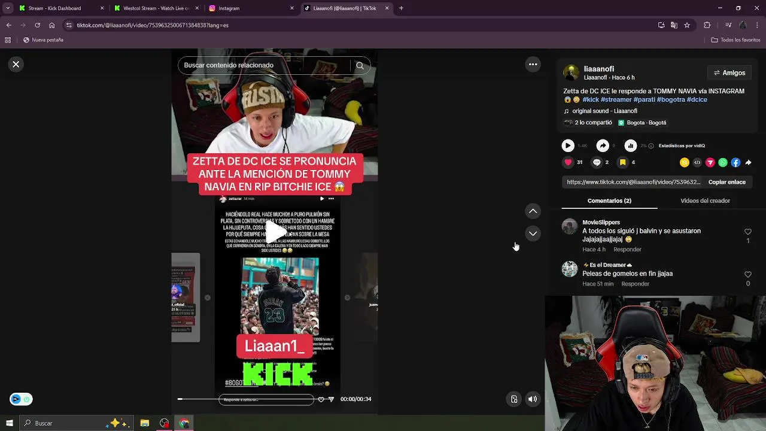Click the #dcice hashtag
Image resolution: width=766 pixels, height=431 pixels.
pos(697,99)
